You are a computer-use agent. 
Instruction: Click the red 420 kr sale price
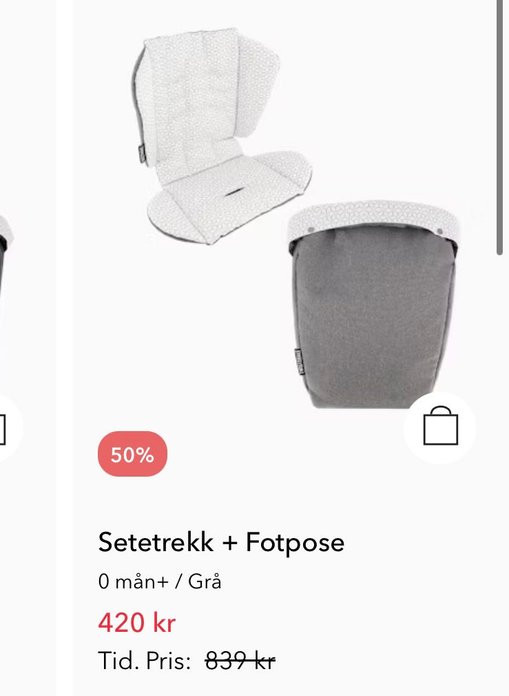pos(136,622)
